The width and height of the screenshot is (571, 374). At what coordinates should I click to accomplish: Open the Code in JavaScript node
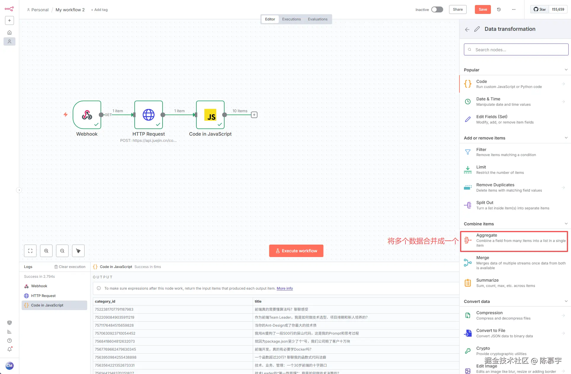click(x=210, y=115)
